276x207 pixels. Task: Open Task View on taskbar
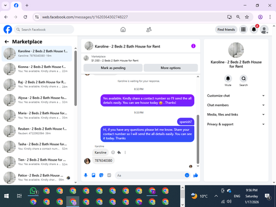coord(19,196)
